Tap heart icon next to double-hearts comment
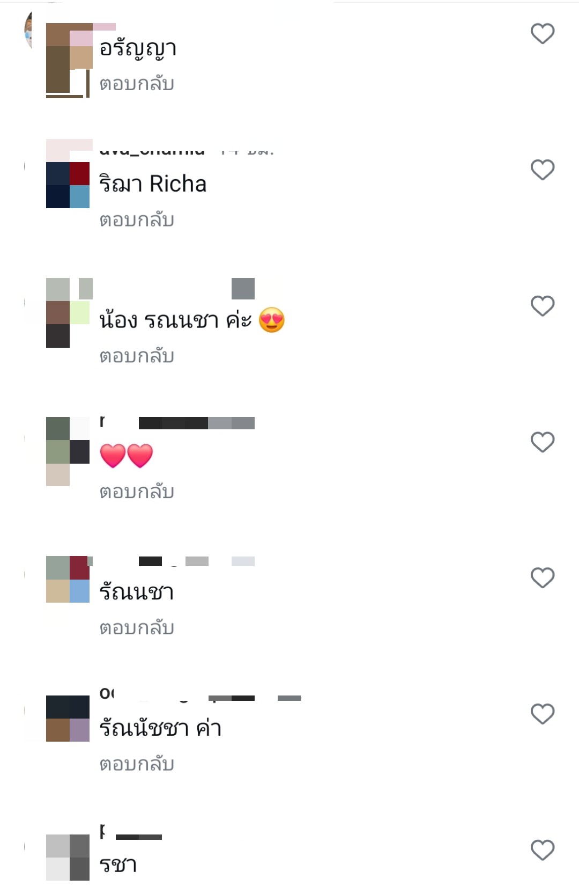The height and width of the screenshot is (886, 579). [543, 442]
